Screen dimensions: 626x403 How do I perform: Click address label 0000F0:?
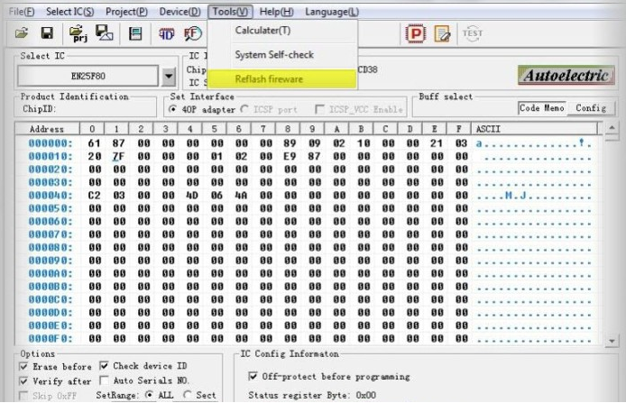[x=51, y=339]
